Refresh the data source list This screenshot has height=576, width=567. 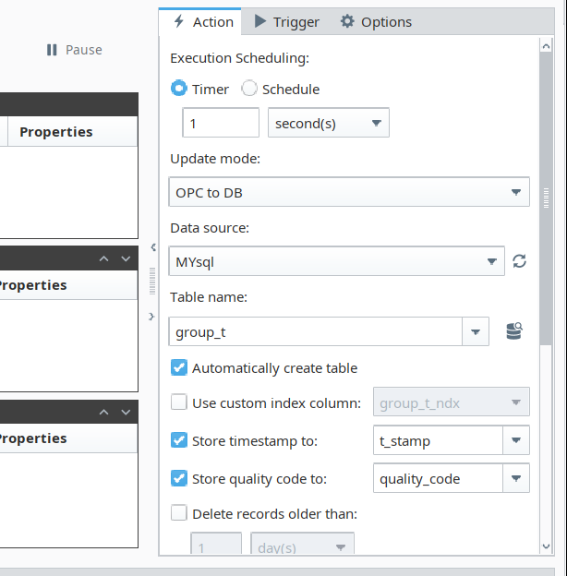520,261
